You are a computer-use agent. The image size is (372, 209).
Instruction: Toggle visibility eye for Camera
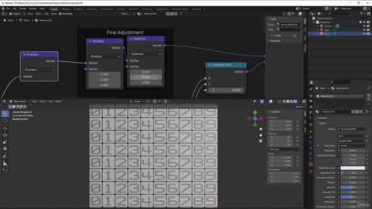coord(364,26)
